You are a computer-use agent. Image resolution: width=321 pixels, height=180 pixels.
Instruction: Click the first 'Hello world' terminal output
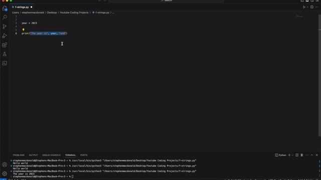coord(20,163)
